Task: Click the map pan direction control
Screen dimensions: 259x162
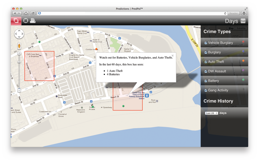Action: [19, 34]
